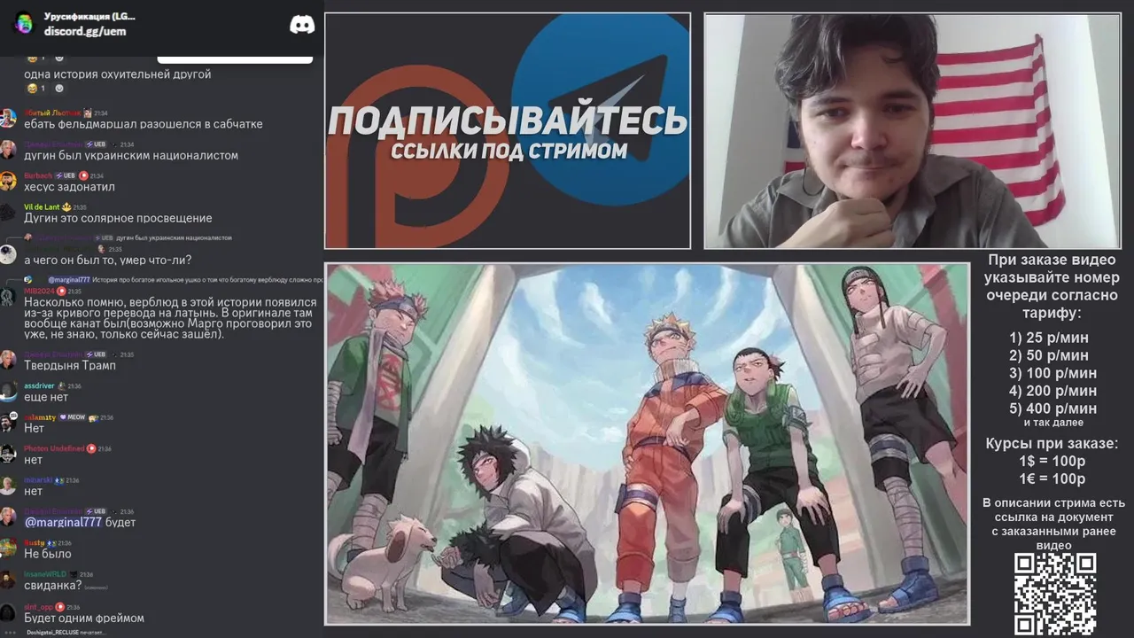Viewport: 1134px width, 638px height.
Task: Click the webcam feed panel
Action: tap(913, 130)
